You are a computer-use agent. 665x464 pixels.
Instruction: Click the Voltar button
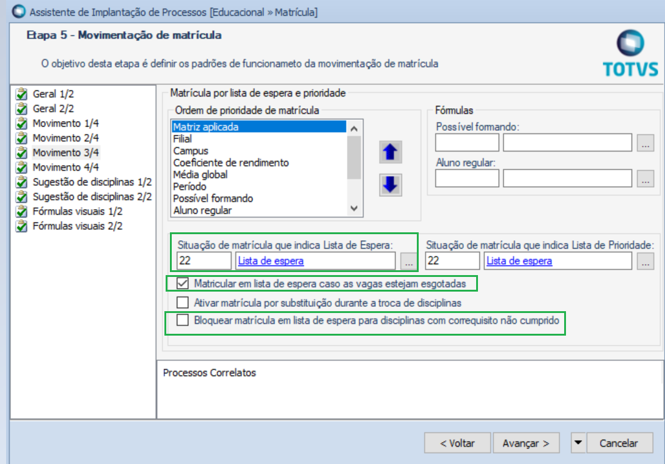(x=457, y=443)
